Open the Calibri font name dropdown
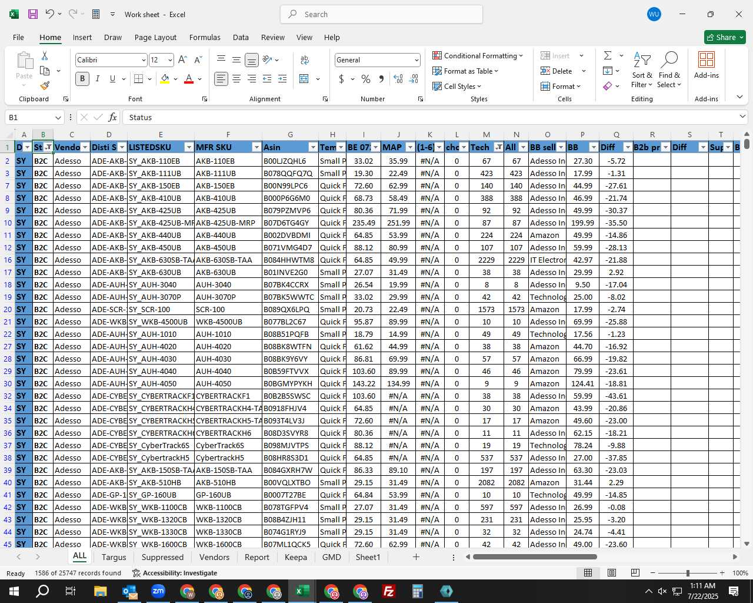This screenshot has height=603, width=753. (x=143, y=60)
